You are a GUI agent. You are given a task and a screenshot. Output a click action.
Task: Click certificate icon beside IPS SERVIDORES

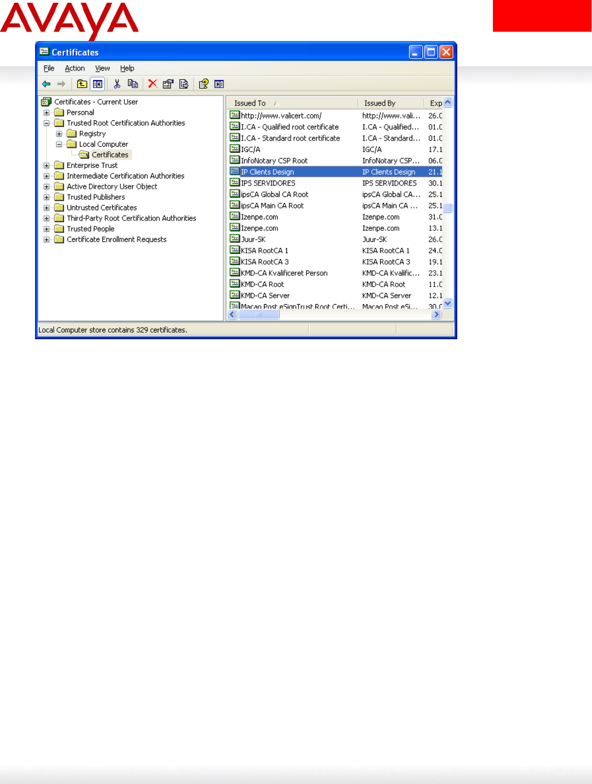point(234,183)
